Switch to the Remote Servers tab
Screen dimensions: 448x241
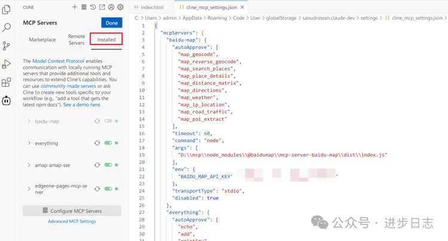coord(76,39)
